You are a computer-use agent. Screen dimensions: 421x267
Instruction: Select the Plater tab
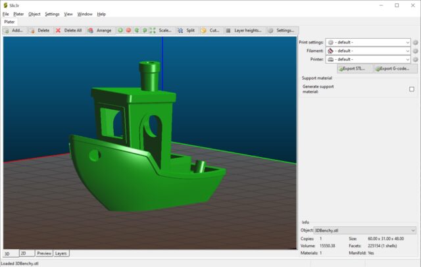coord(9,22)
